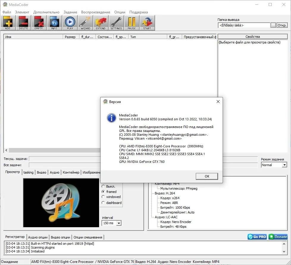Click the Текущ. задача progress bar
Screen dimensions: 291x265
click(x=65, y=159)
